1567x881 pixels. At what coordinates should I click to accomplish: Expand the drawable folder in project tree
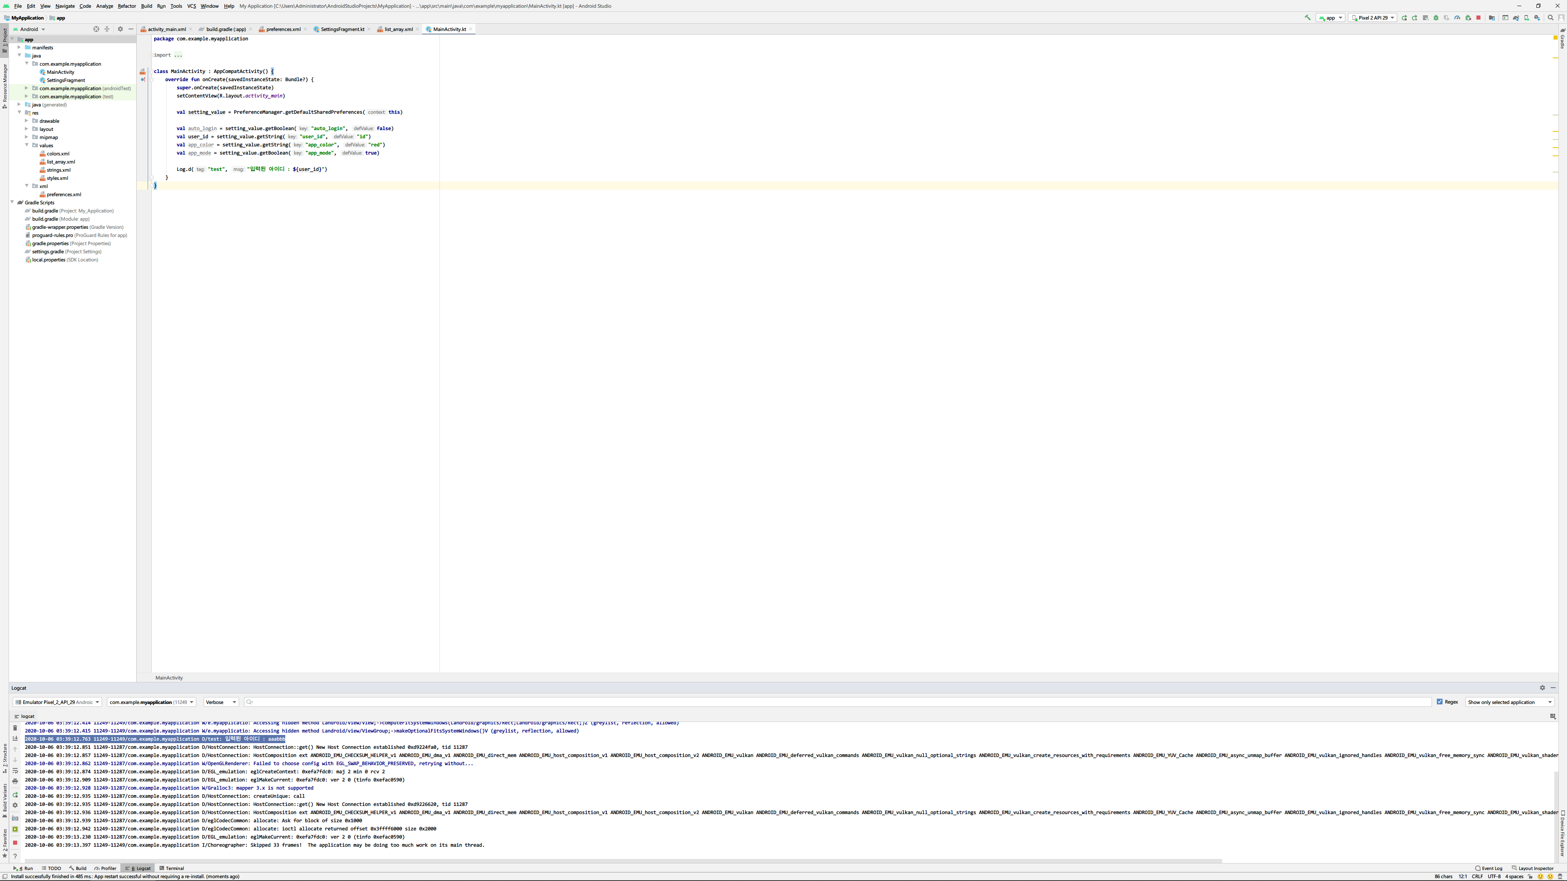tap(27, 121)
